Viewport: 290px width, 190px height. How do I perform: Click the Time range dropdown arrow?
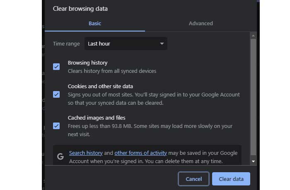coord(162,43)
